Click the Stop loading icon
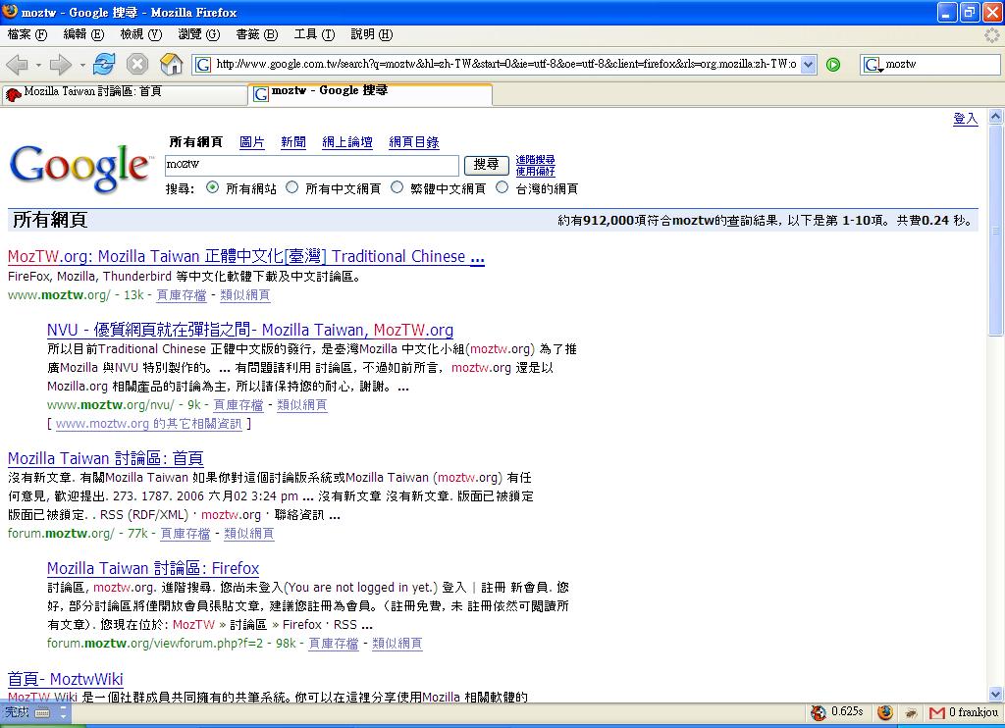The width and height of the screenshot is (1005, 728). point(137,65)
